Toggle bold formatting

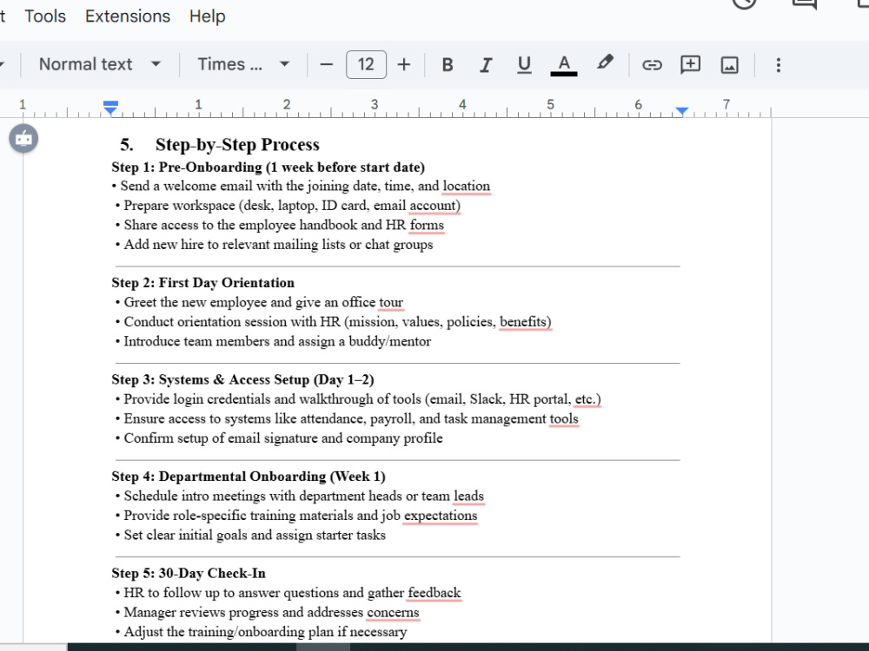tap(448, 65)
